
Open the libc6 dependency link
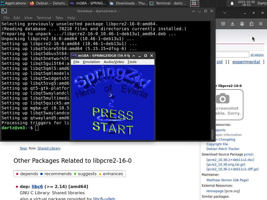click(37, 186)
